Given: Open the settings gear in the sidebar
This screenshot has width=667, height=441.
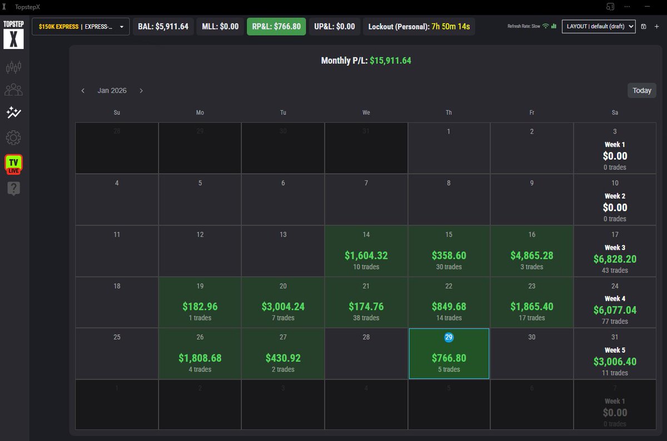Looking at the screenshot, I should click(14, 137).
